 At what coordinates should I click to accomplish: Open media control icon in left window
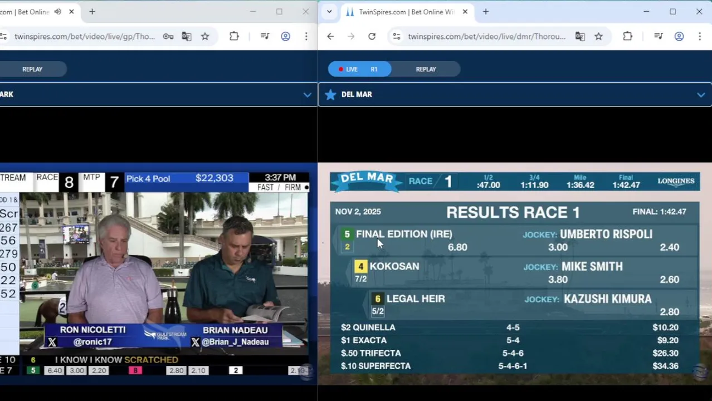[x=265, y=36]
